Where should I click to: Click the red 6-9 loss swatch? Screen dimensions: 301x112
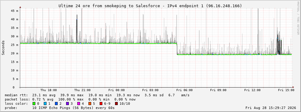(x=101, y=104)
